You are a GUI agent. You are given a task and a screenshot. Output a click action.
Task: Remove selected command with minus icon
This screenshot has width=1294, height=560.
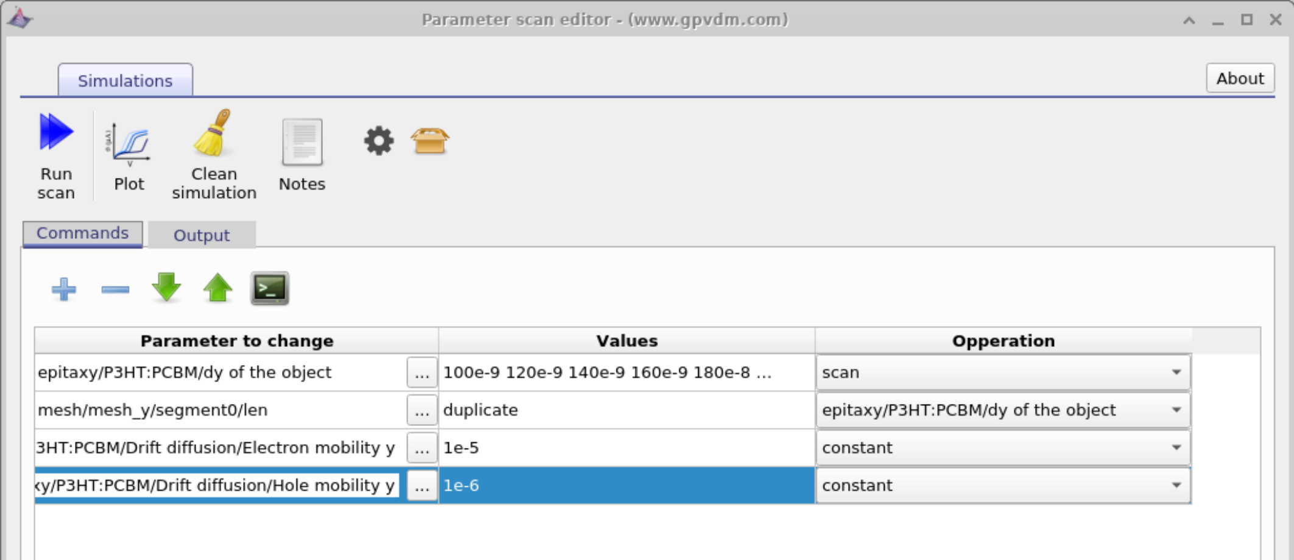[x=115, y=289]
